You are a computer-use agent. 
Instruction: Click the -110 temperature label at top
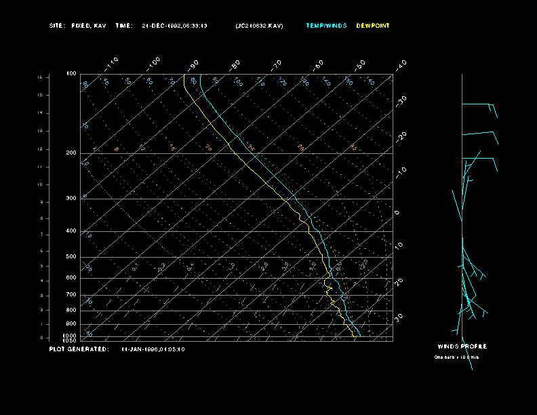click(x=113, y=62)
